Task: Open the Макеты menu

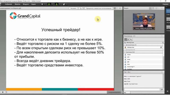Action: (x=18, y=4)
